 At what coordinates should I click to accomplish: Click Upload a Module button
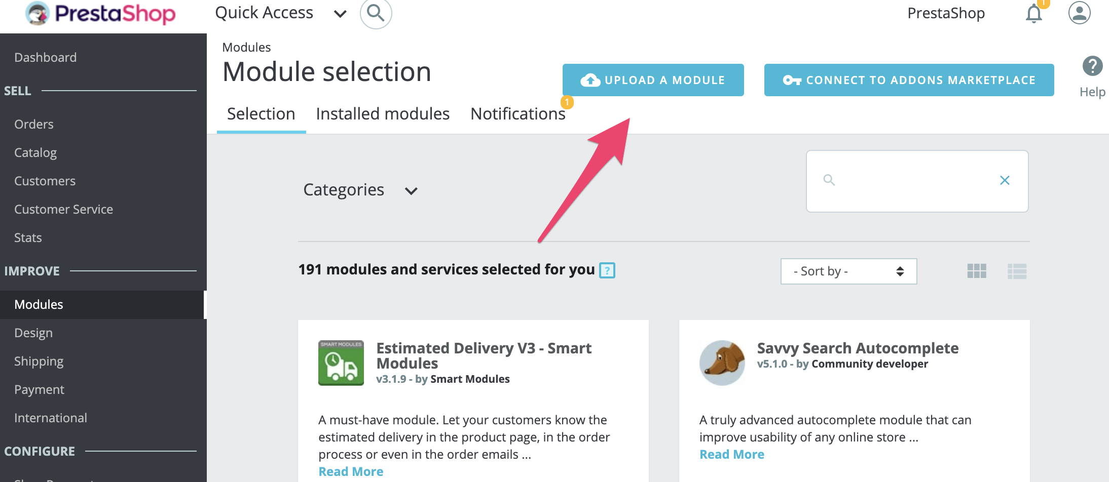[653, 80]
